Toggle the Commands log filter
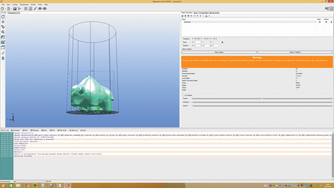This screenshot has width=334, height=188. [15, 130]
